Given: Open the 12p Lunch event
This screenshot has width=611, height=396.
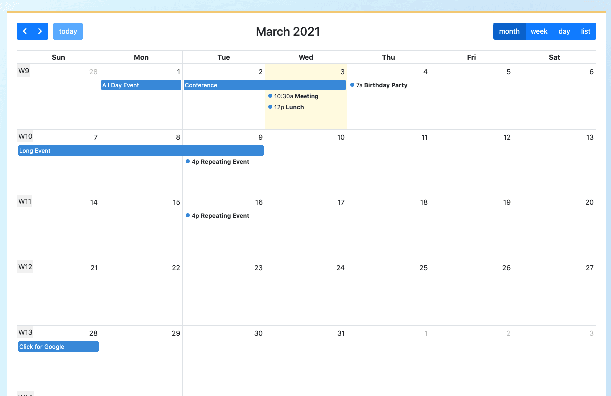Looking at the screenshot, I should 289,107.
